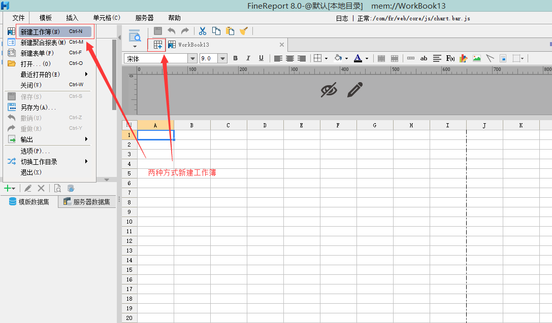Insert data column with the icon
552x323 pixels.
pyautogui.click(x=410, y=58)
